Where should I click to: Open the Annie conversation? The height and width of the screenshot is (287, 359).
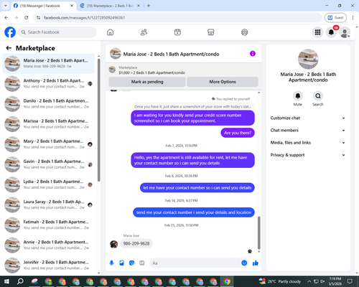coord(48,245)
